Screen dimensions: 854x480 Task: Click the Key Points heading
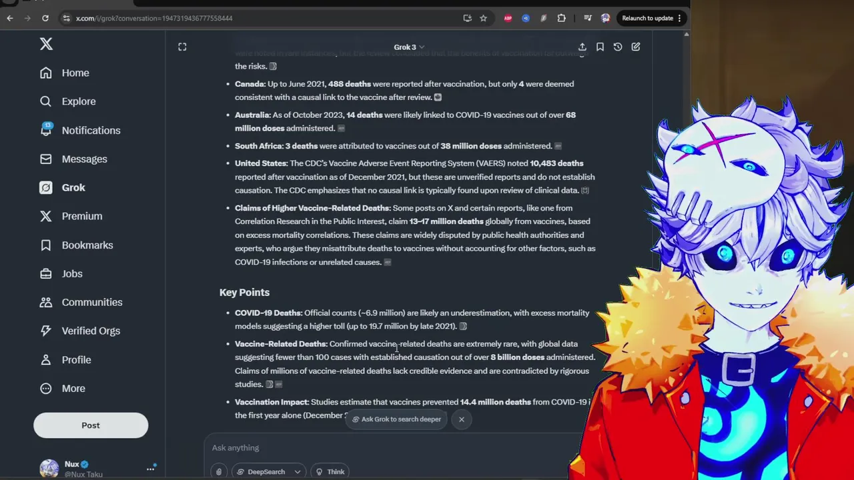pos(244,292)
